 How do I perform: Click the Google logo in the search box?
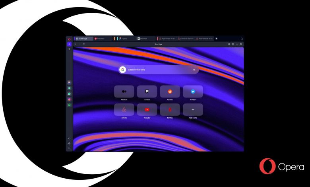(x=122, y=70)
